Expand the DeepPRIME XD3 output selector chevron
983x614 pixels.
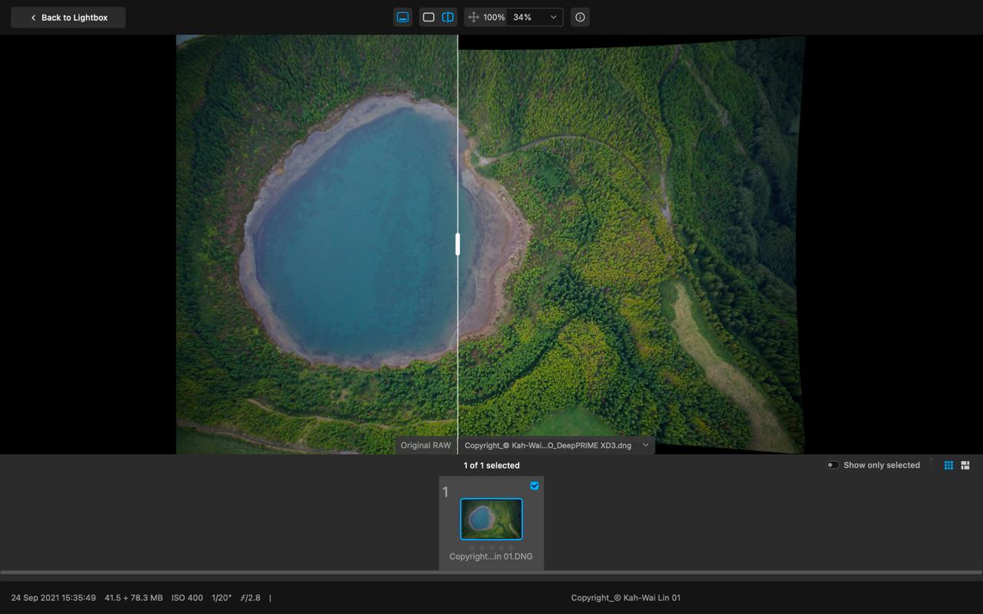pos(645,445)
